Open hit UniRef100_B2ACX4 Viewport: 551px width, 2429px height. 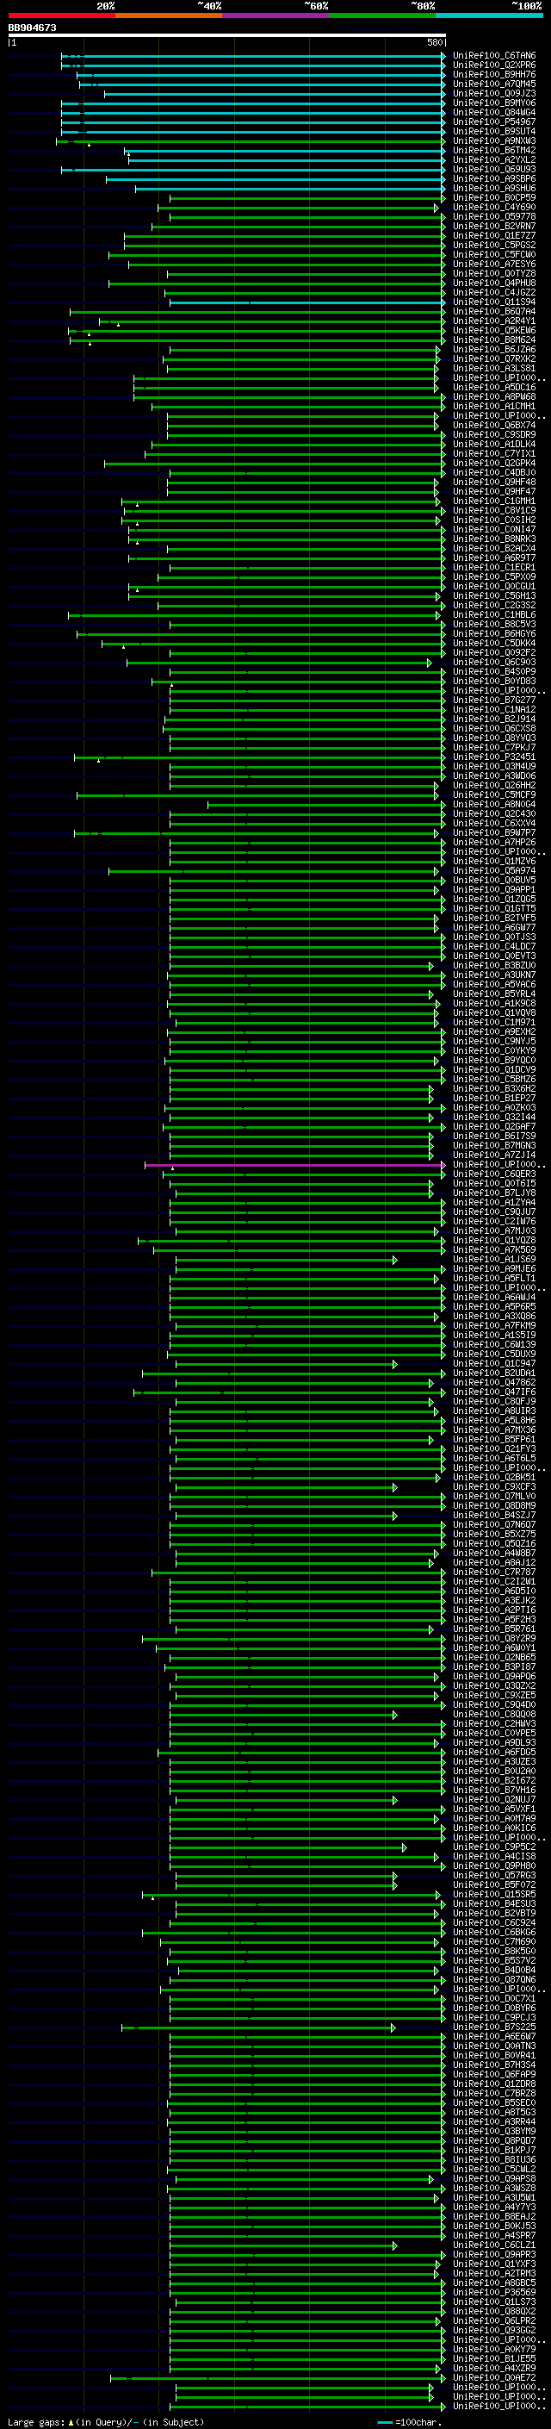pyautogui.click(x=494, y=549)
